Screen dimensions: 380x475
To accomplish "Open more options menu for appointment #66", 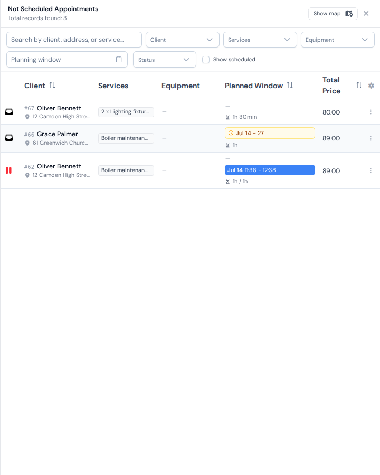I will click(x=370, y=138).
